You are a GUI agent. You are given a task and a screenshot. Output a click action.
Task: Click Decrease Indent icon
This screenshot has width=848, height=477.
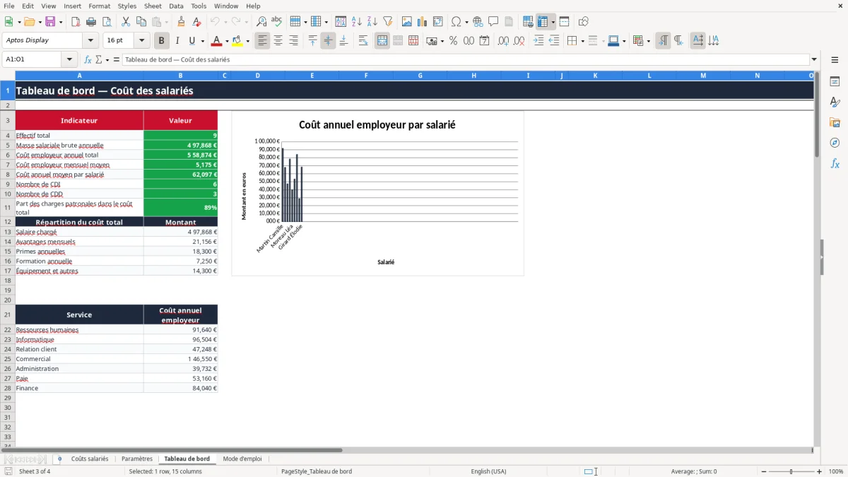(554, 41)
